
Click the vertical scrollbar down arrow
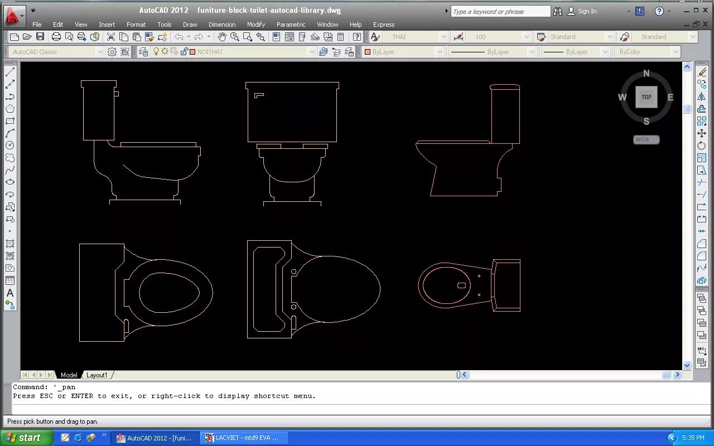(x=687, y=365)
